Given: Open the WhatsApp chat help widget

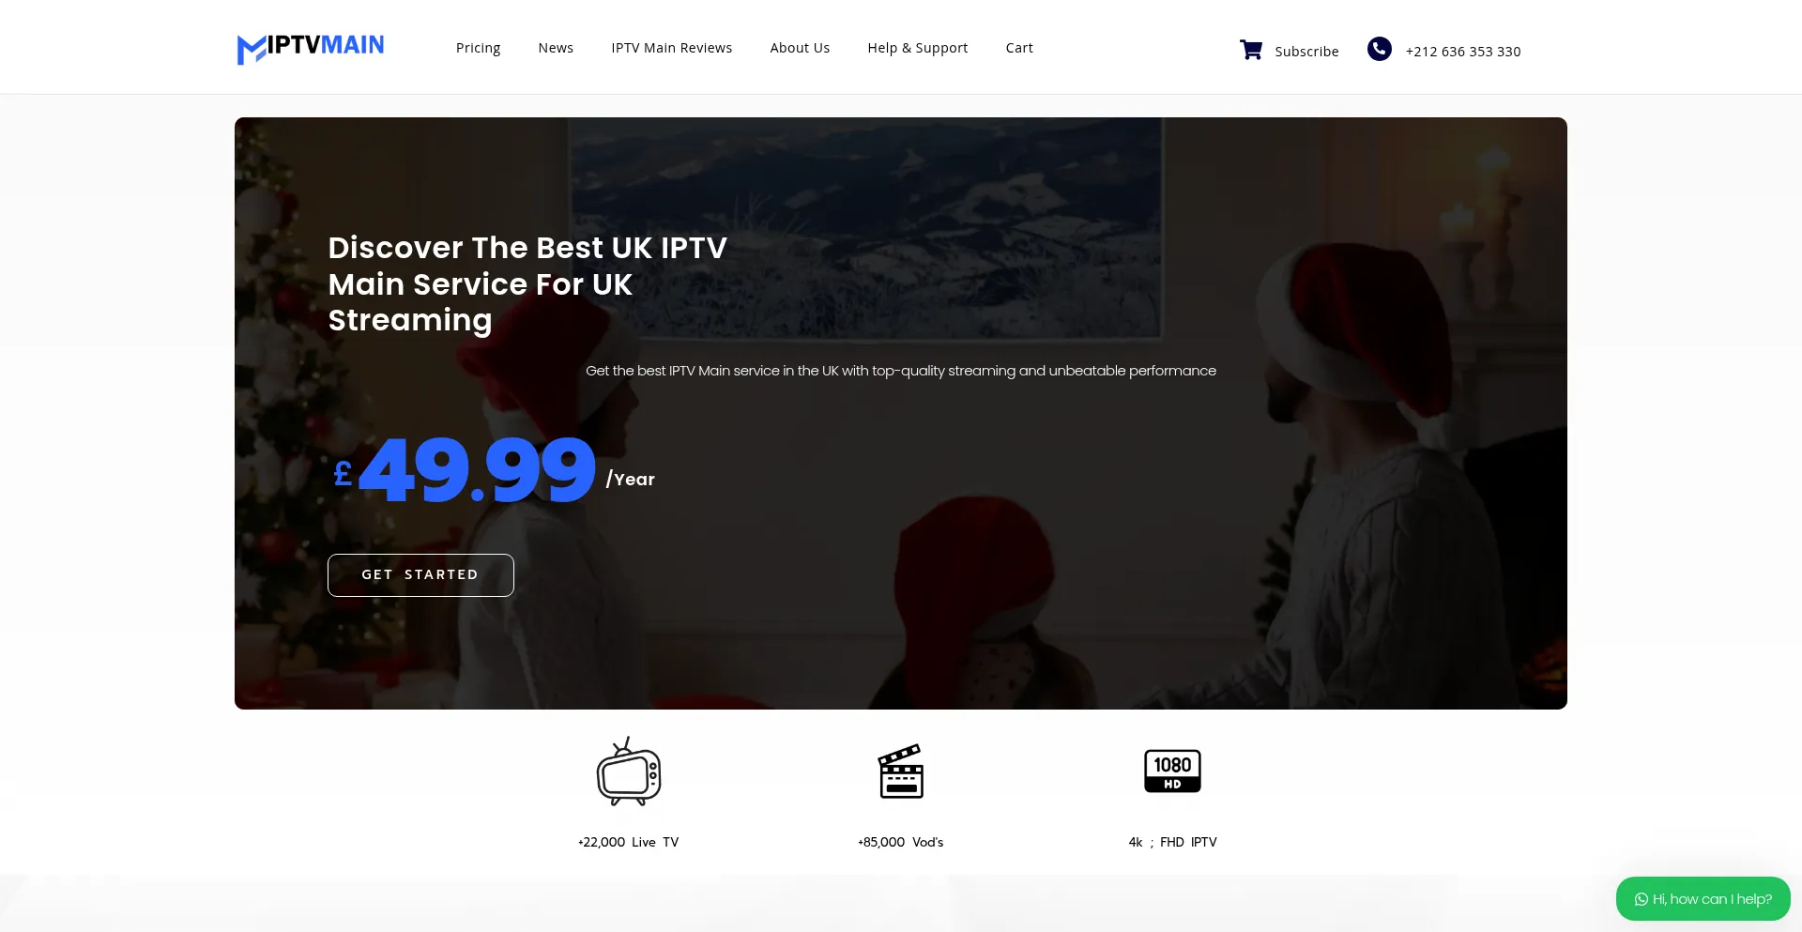Looking at the screenshot, I should (1703, 899).
